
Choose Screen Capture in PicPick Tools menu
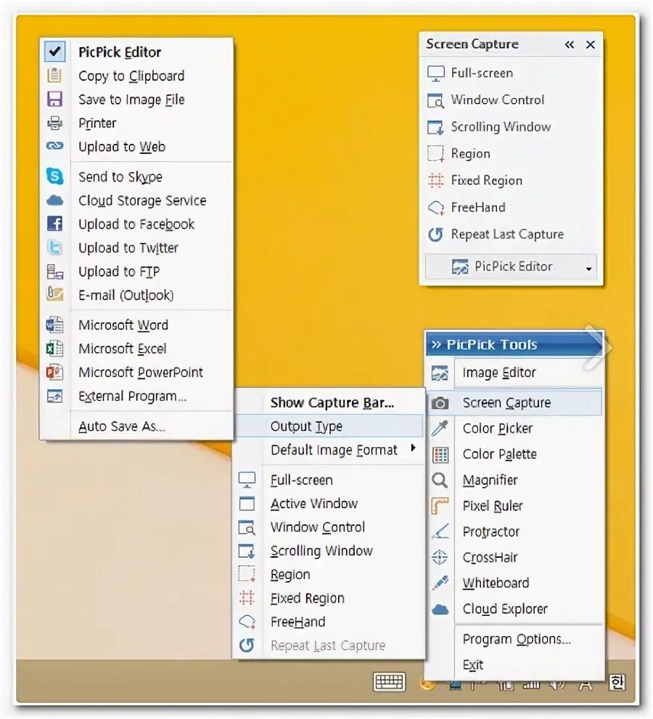coord(514,402)
